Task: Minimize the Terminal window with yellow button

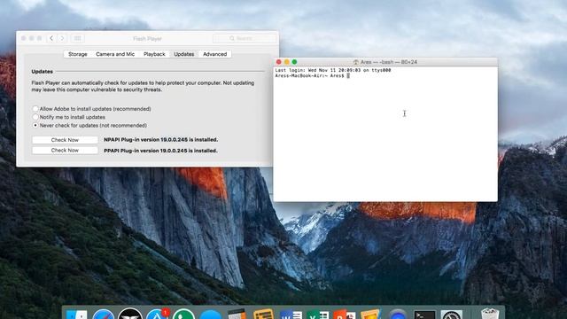Action: click(x=287, y=62)
